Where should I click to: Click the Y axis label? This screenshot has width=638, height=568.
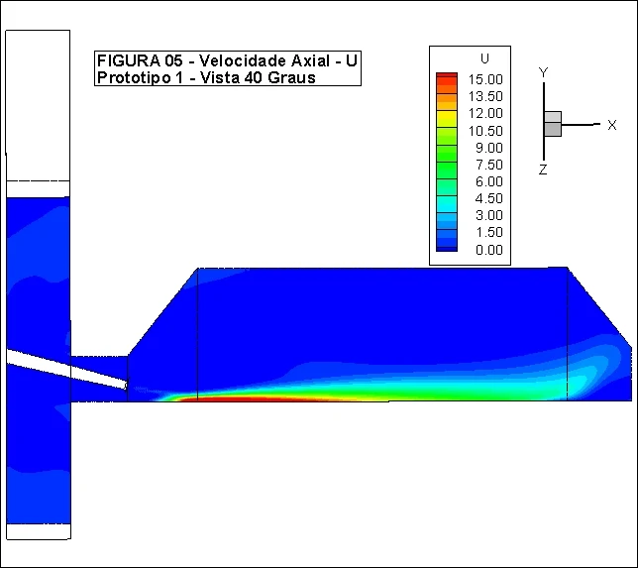click(543, 73)
